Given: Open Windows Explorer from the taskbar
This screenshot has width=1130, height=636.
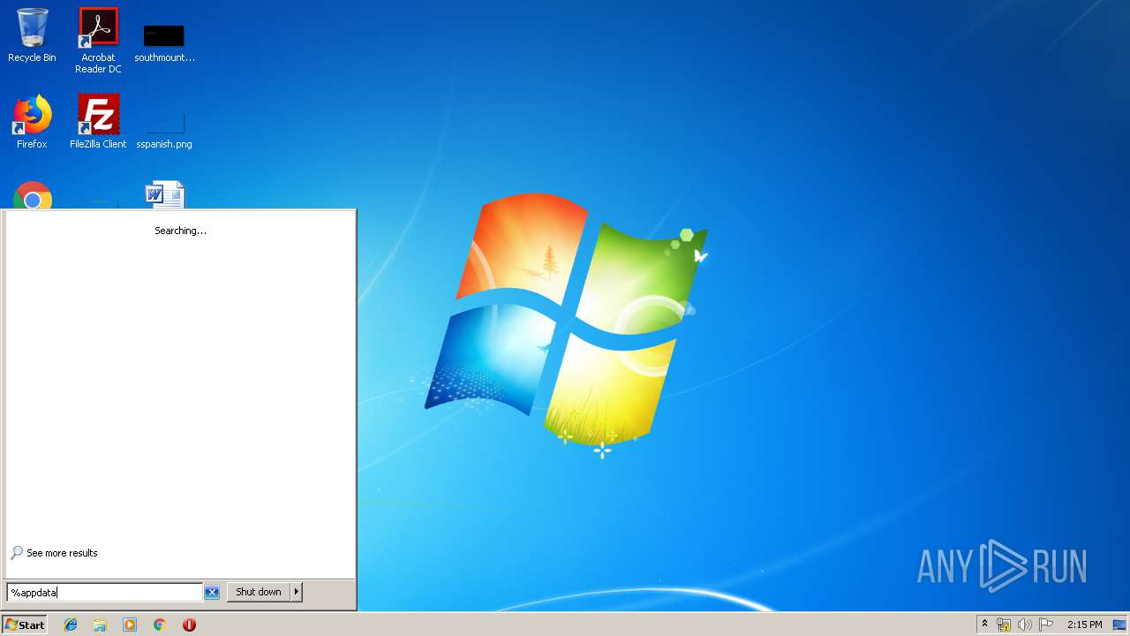Looking at the screenshot, I should [x=100, y=625].
